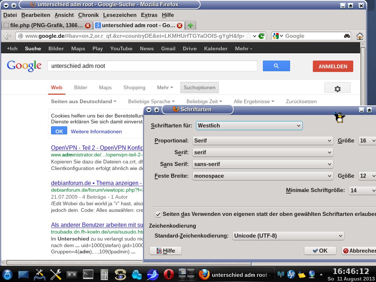Open the search engine selector icon
Screen dimensions: 376x282
pos(278,36)
